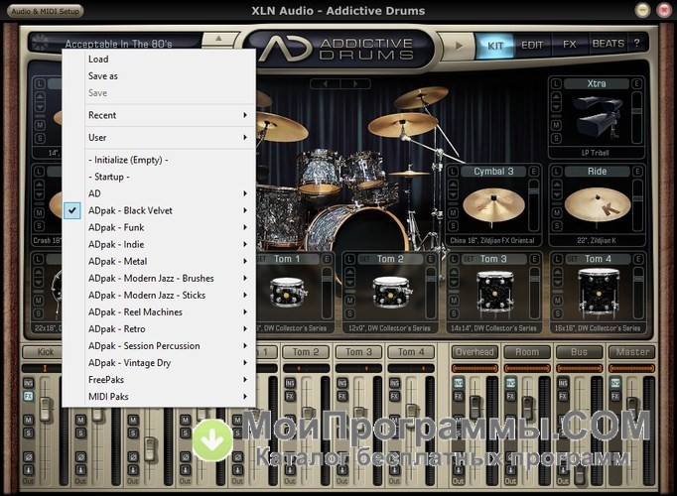
Task: Select the Master mixer channel button
Action: tap(632, 352)
